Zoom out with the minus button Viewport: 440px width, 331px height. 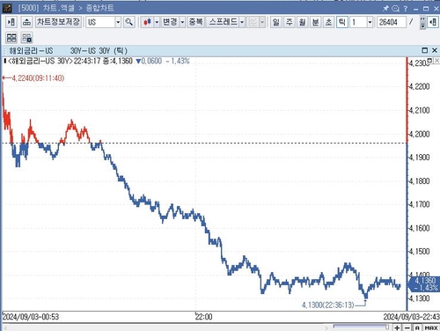[x=407, y=327]
